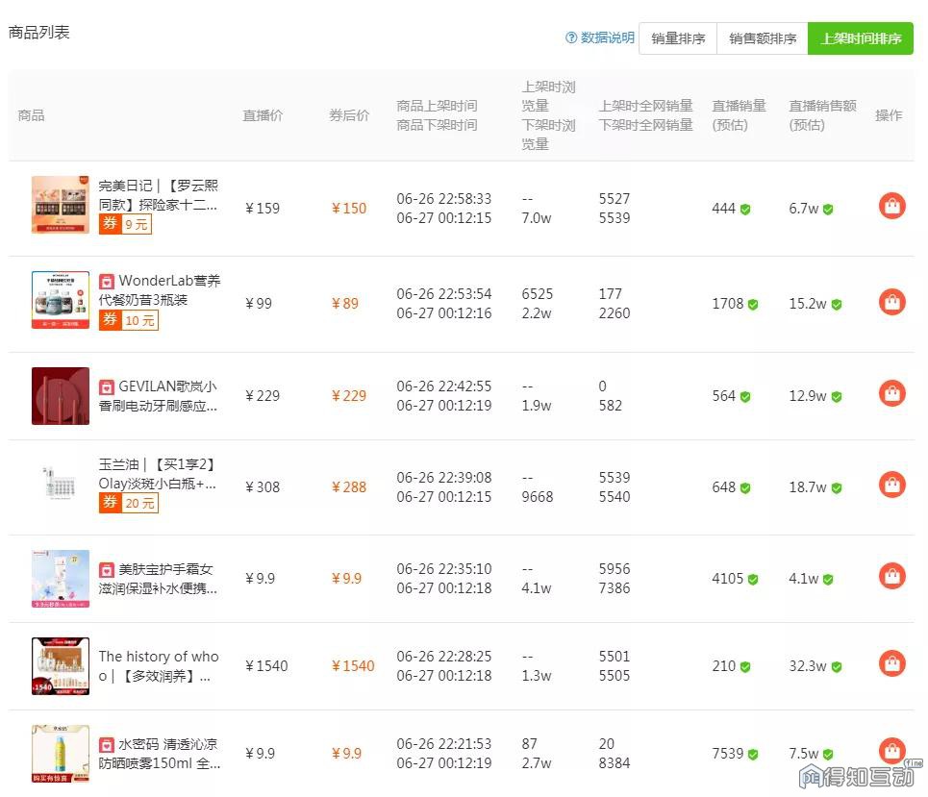Click the green verified badge next to 1708

[753, 305]
